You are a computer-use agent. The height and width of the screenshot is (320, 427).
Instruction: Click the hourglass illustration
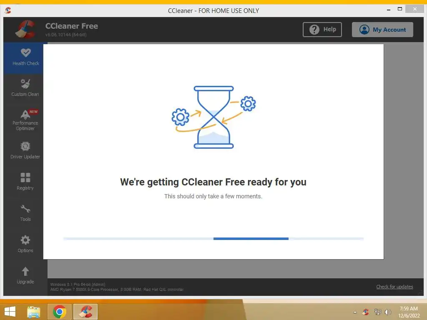[213, 117]
